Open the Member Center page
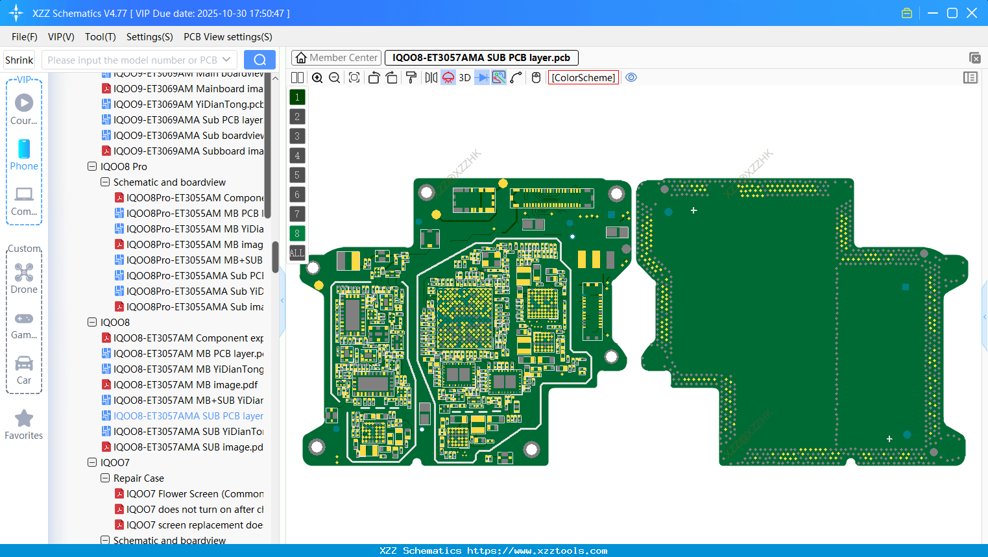988x557 pixels. (335, 57)
